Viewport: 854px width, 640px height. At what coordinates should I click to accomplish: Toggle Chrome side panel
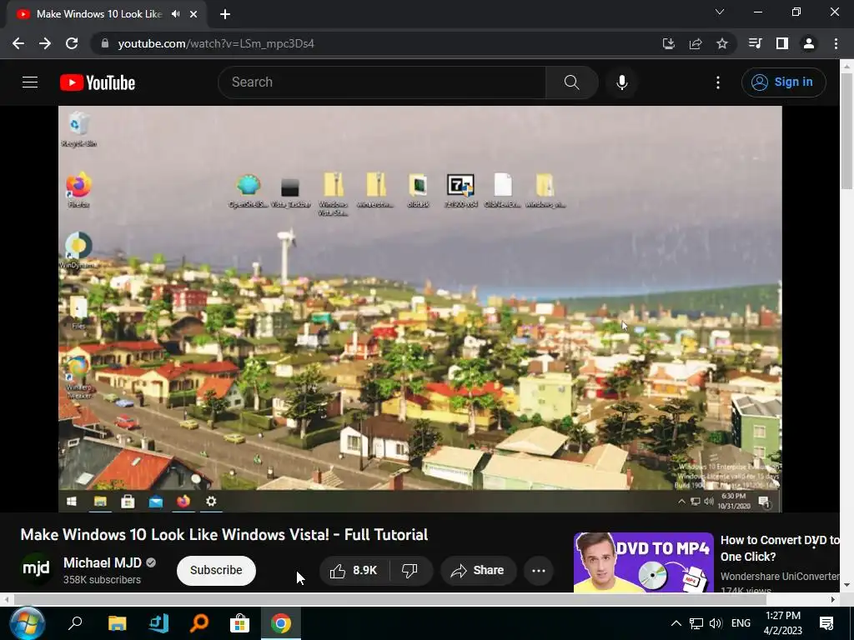coord(781,43)
